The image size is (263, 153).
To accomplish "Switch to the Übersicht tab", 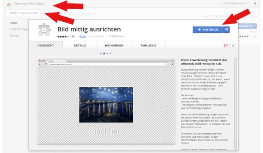I will 46,45.
